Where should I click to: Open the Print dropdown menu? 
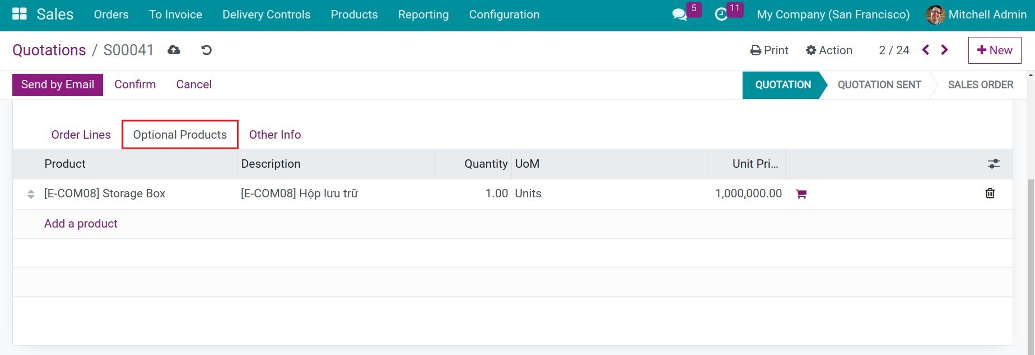769,50
